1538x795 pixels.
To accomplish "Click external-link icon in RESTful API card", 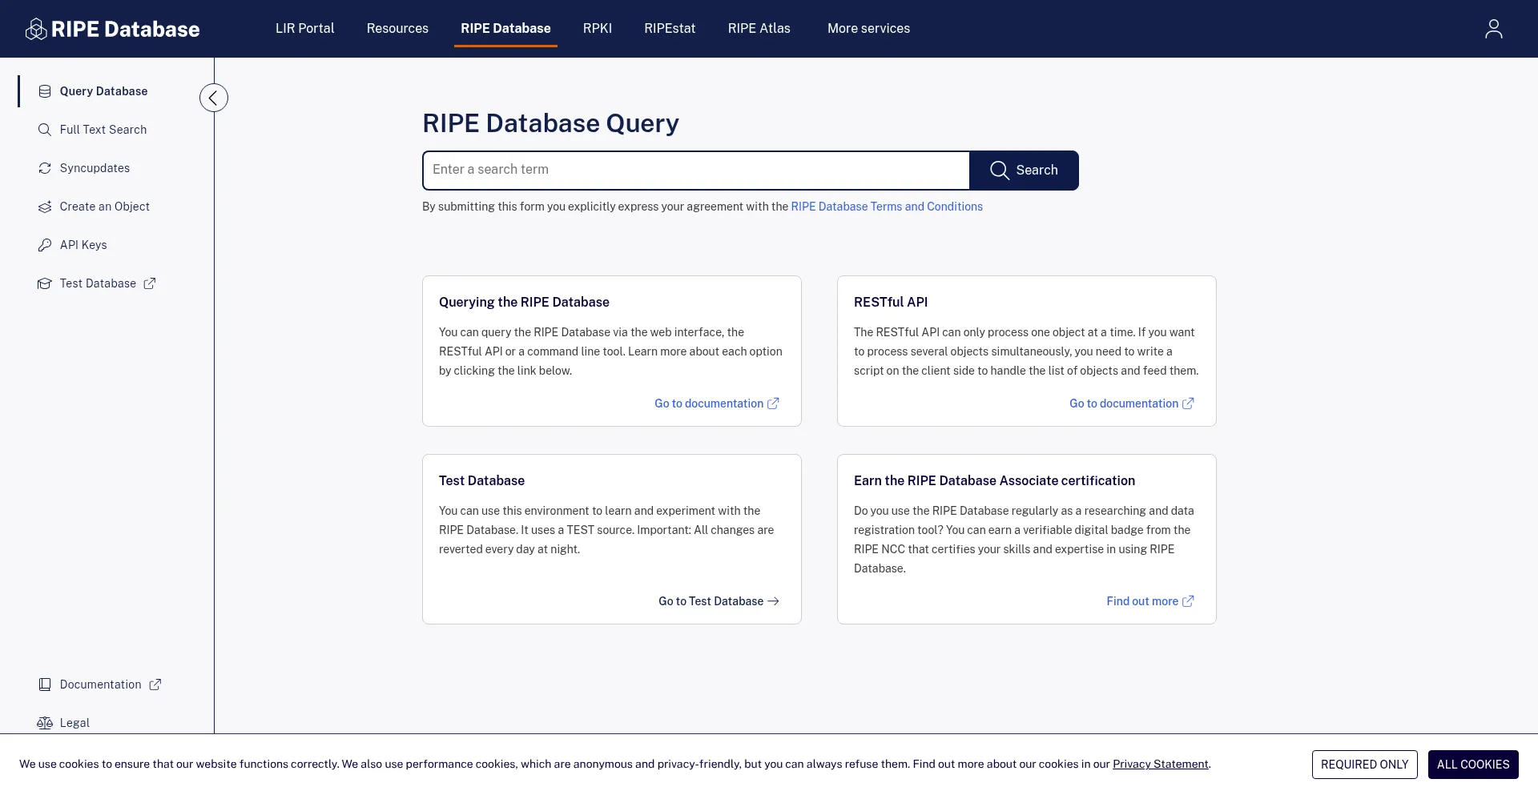I will [x=1188, y=404].
